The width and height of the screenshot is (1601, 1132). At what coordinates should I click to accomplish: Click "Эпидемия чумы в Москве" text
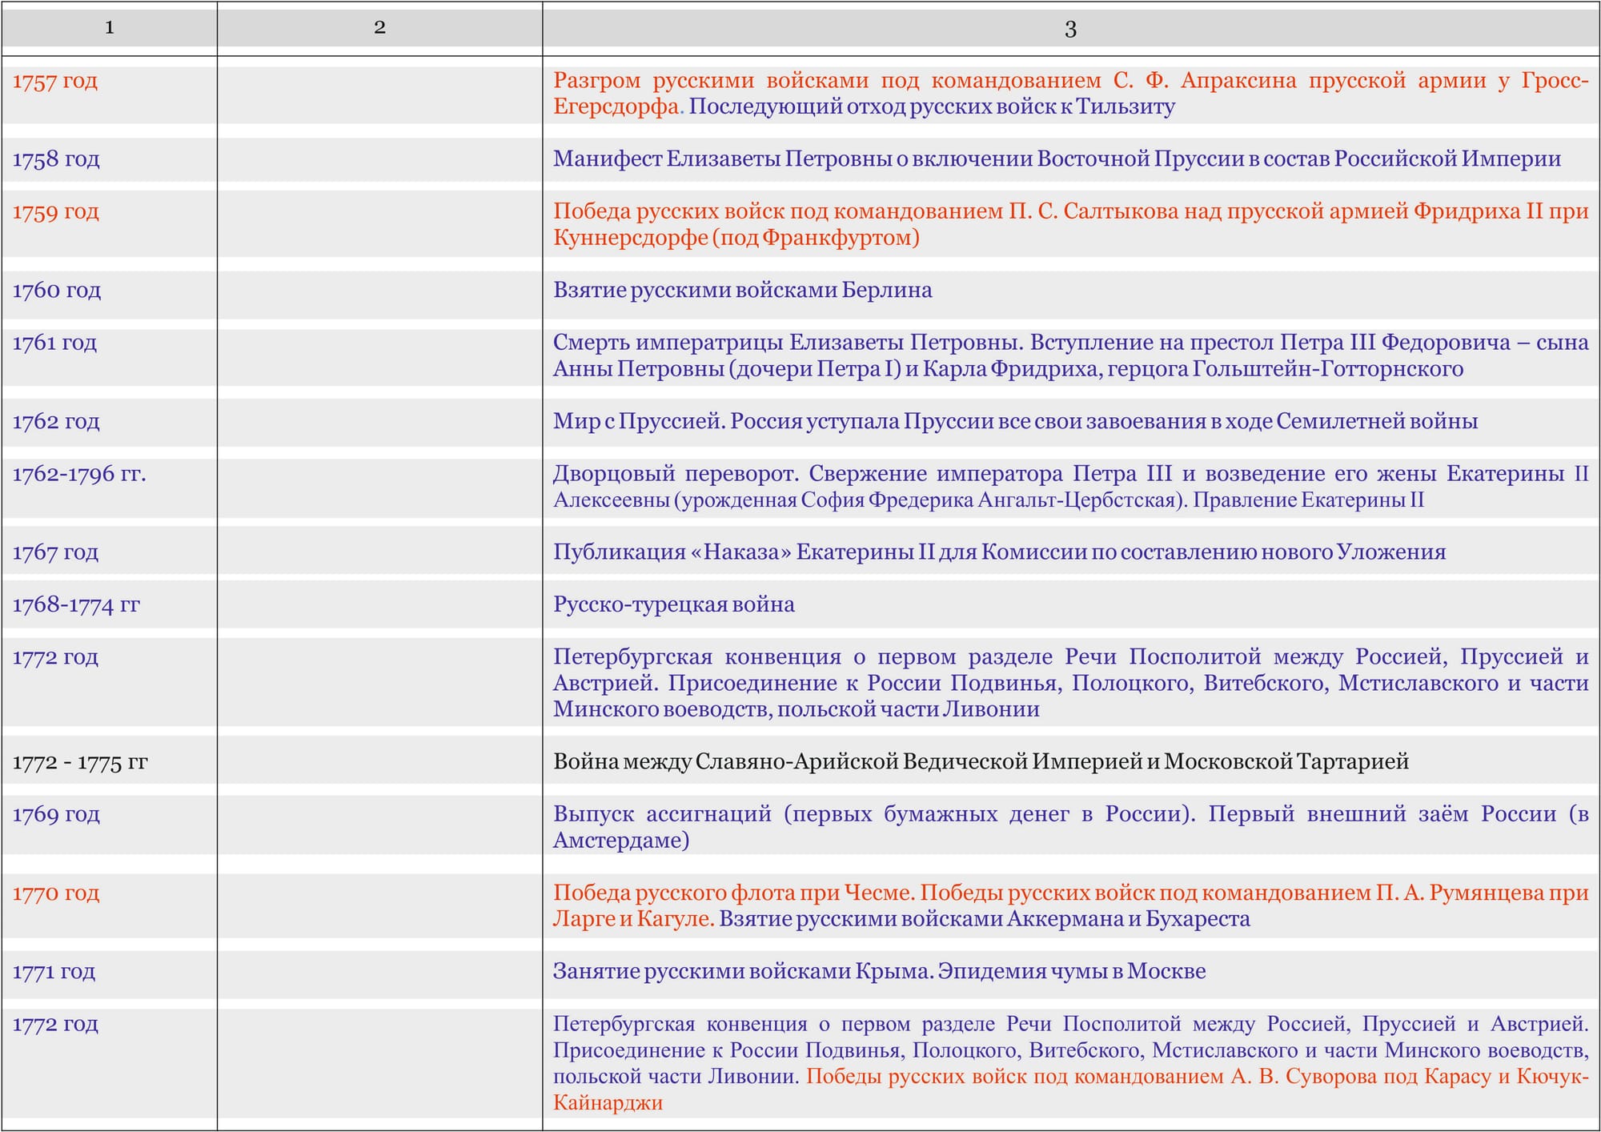point(1072,971)
